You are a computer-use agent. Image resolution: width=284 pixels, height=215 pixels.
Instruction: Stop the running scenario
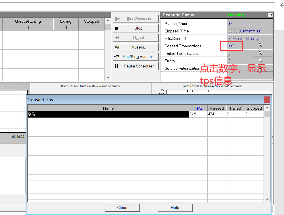136,28
